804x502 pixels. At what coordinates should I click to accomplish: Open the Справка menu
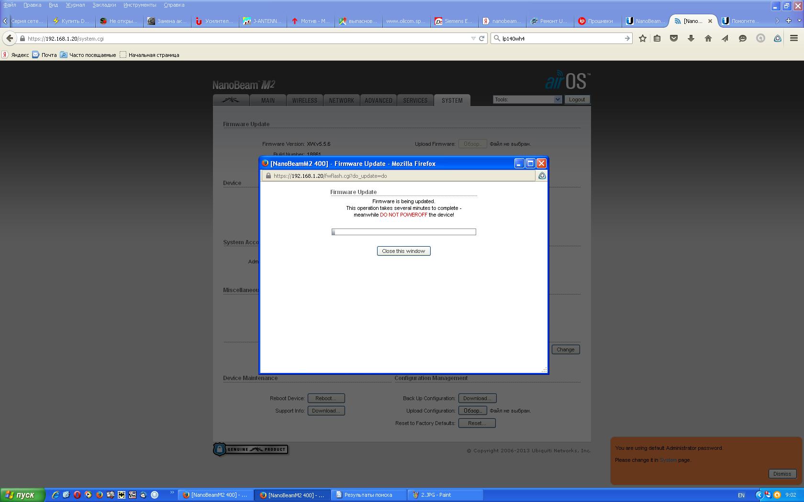coord(174,5)
